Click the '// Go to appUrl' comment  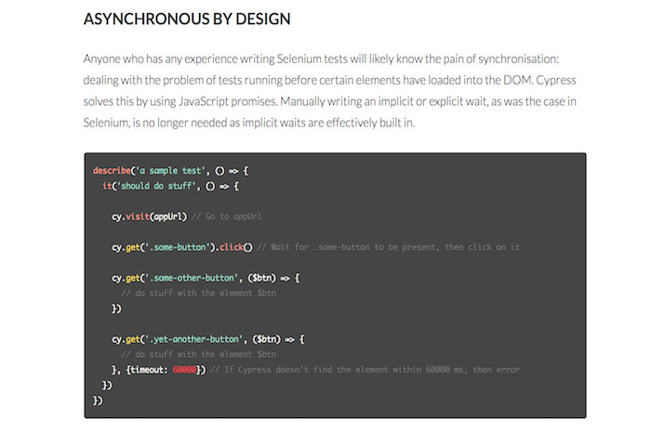click(x=228, y=216)
